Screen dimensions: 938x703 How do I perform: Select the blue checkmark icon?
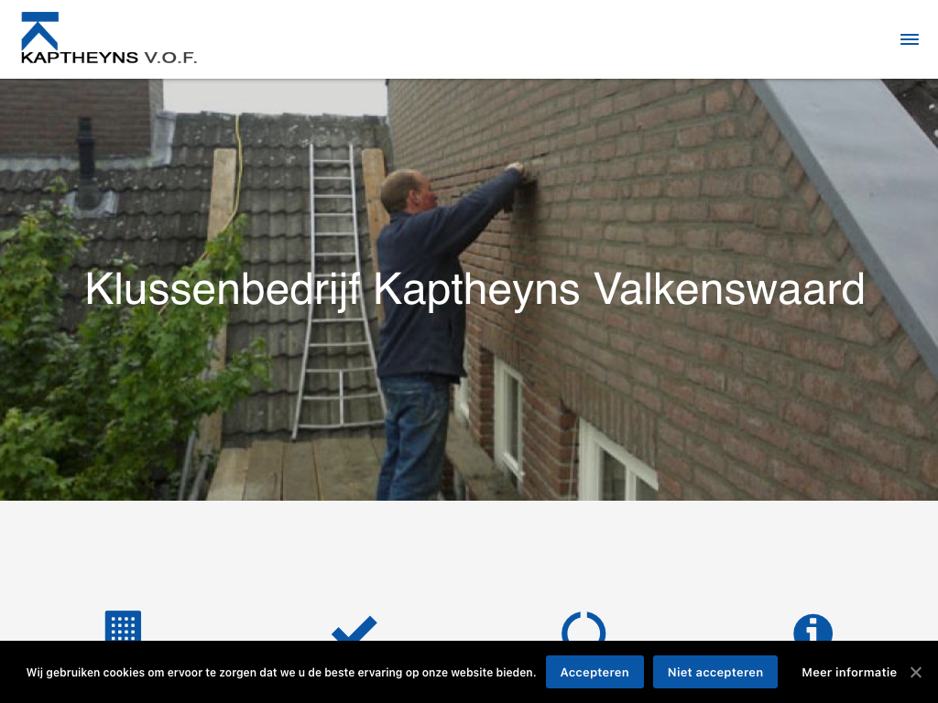[x=354, y=628]
